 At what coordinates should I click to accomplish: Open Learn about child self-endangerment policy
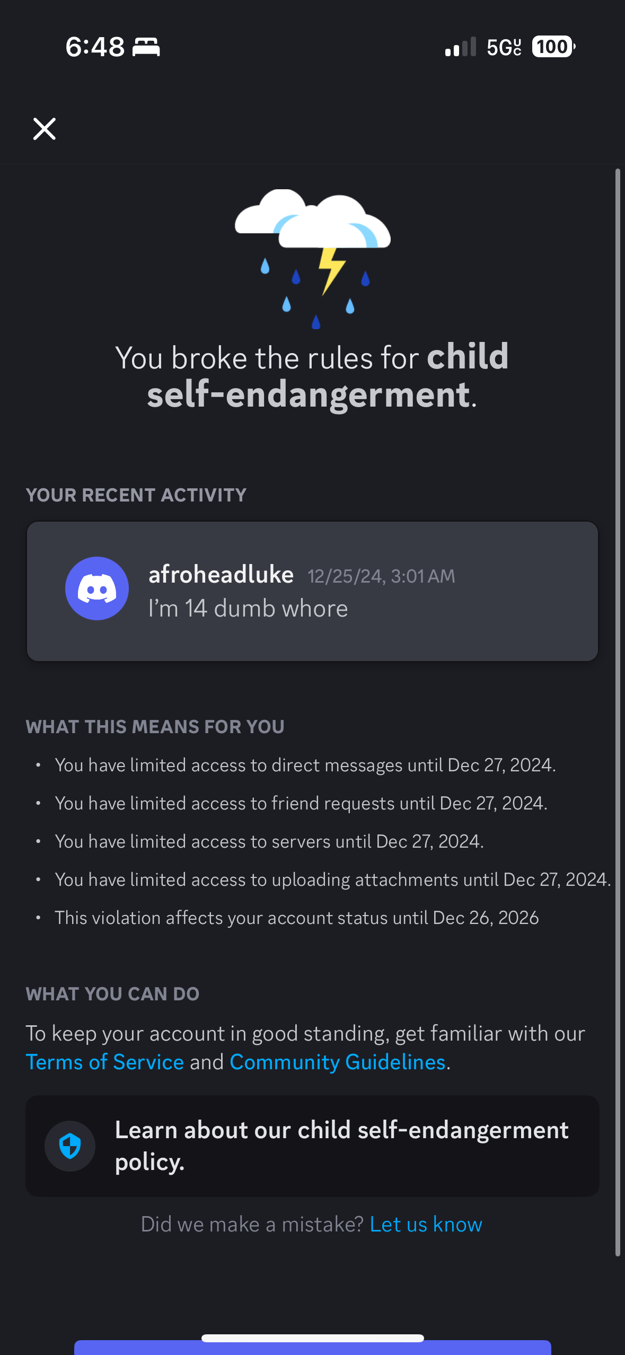[312, 1146]
